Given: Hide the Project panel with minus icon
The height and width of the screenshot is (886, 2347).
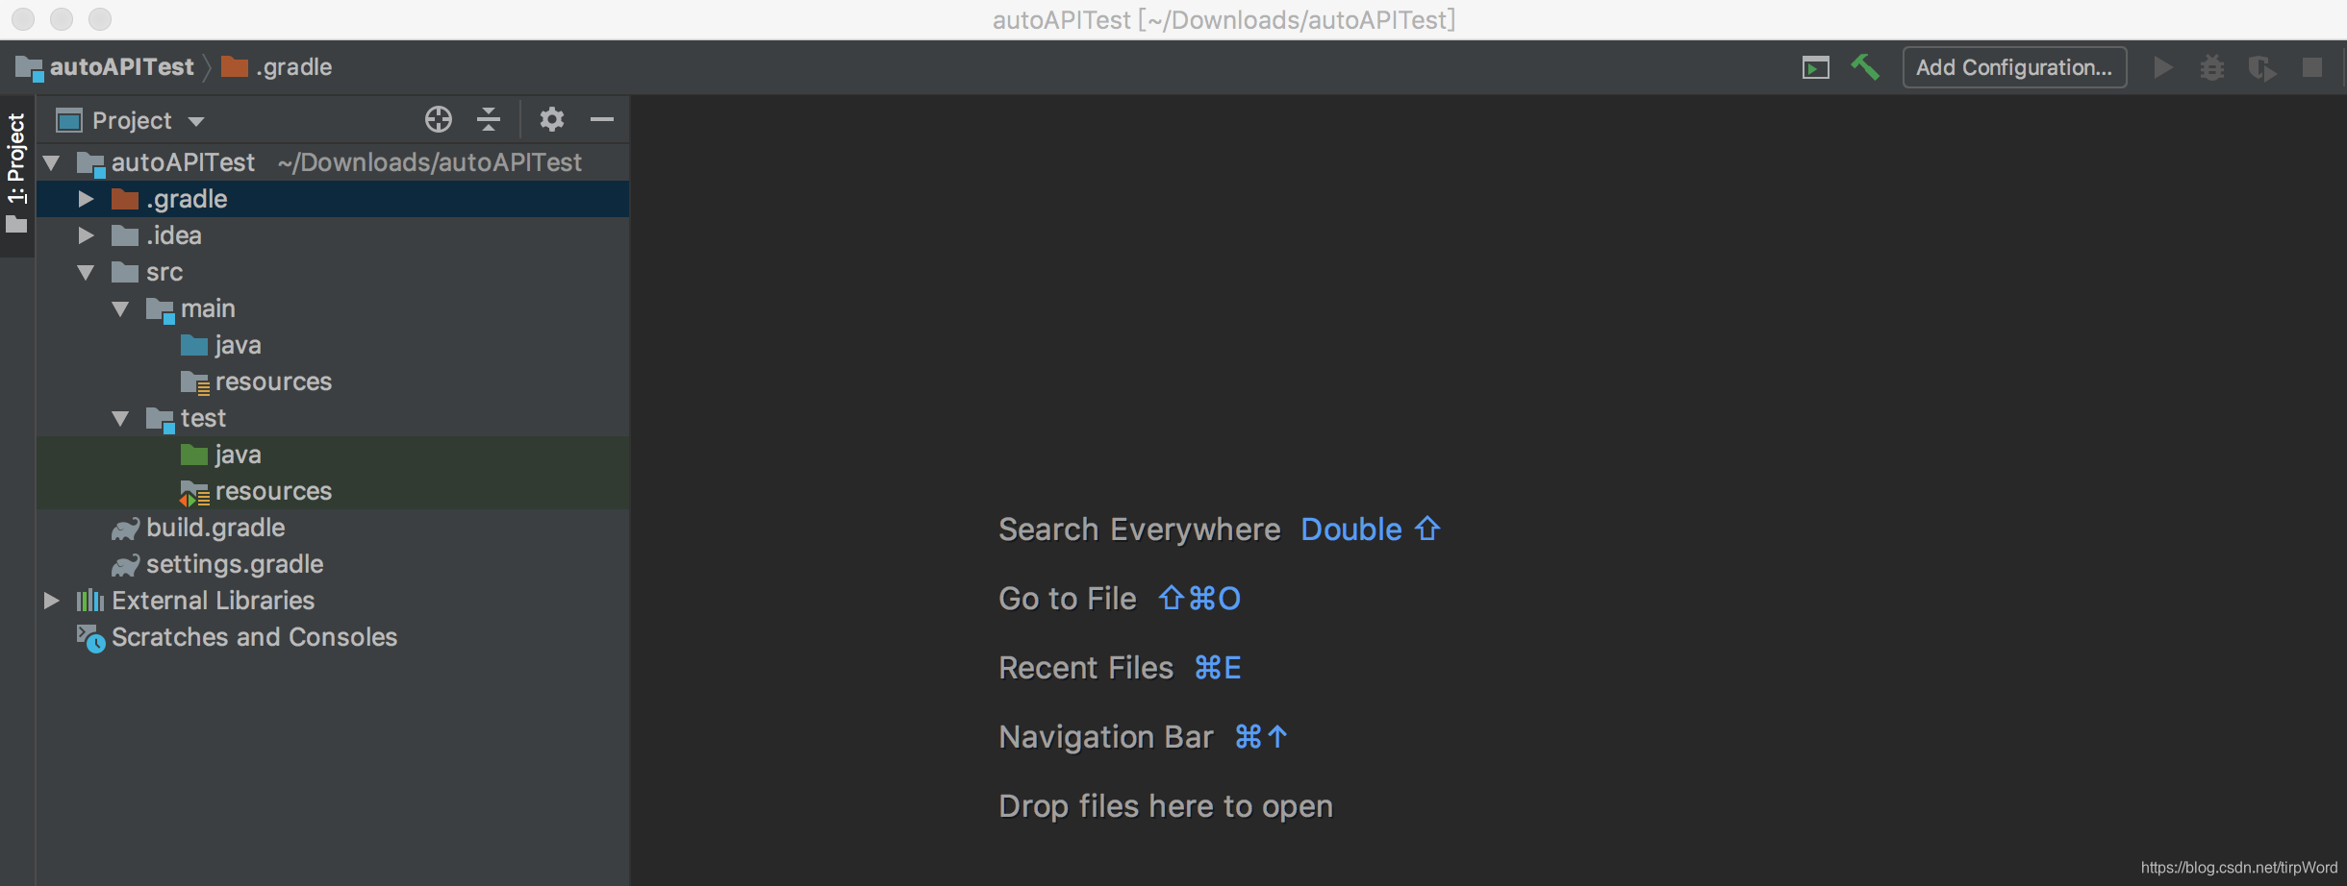Looking at the screenshot, I should pos(602,119).
